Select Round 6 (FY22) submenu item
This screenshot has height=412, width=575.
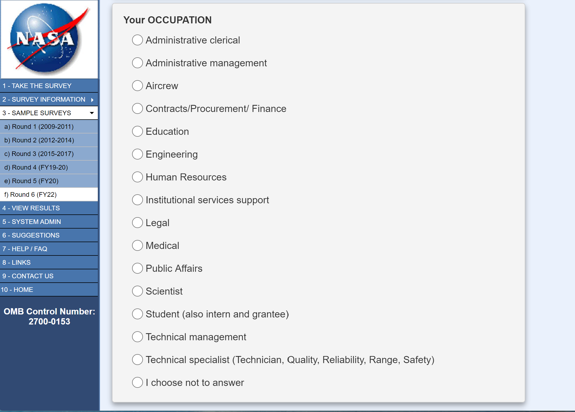(30, 195)
